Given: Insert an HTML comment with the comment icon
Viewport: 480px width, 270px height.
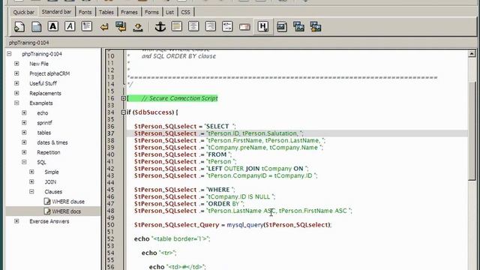Looking at the screenshot, I should [x=227, y=27].
